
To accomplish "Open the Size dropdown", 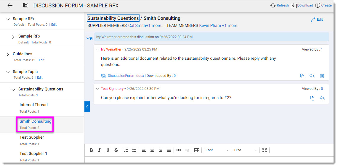I will [x=245, y=150].
